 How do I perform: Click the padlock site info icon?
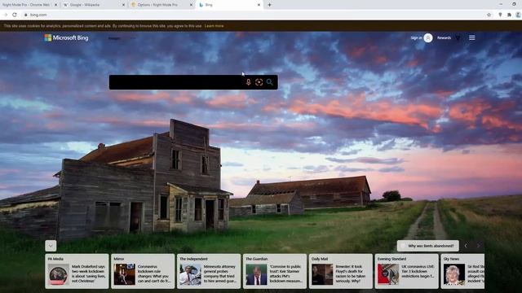pyautogui.click(x=25, y=15)
